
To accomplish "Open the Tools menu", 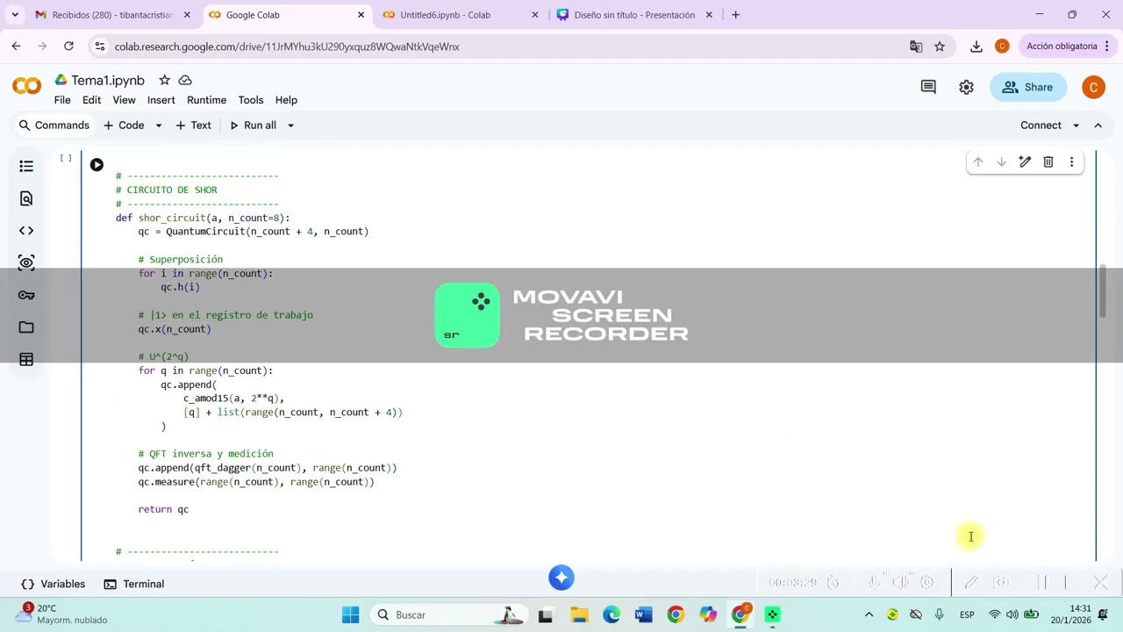I will point(251,100).
